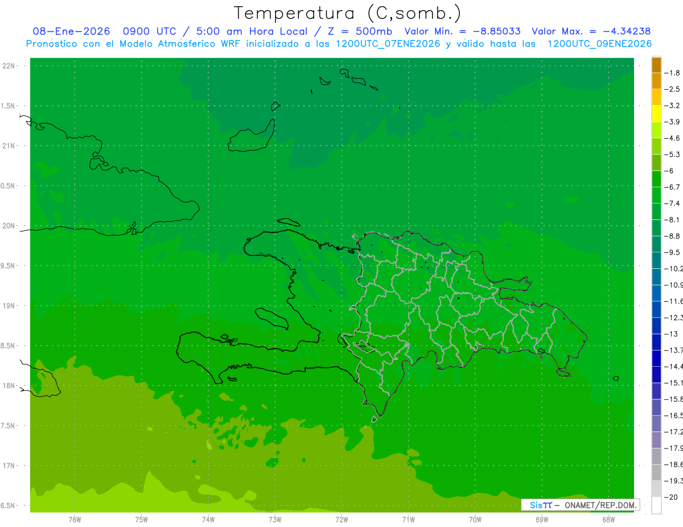Viewport: 683px width, 527px height.
Task: Click the '21N' latitude label
Action: click(9, 146)
